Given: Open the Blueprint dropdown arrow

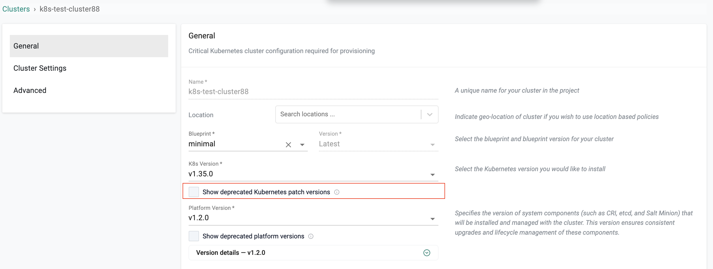Looking at the screenshot, I should tap(302, 145).
